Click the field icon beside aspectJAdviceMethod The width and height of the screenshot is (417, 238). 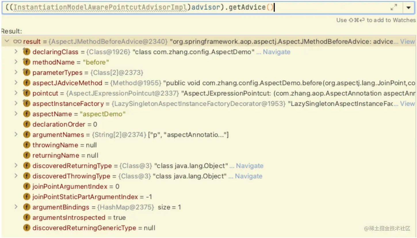coord(26,83)
